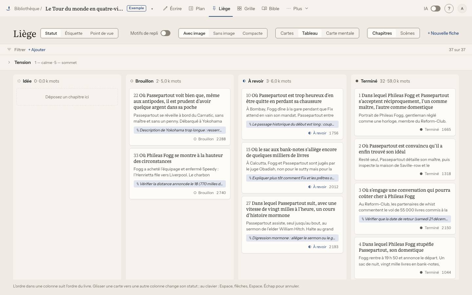The image size is (472, 295).
Task: Open the Plus overflow menu
Action: (x=297, y=9)
